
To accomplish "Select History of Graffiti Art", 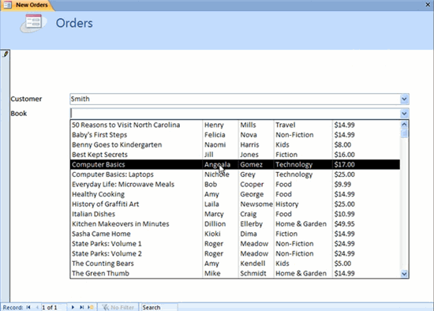I will coord(235,204).
